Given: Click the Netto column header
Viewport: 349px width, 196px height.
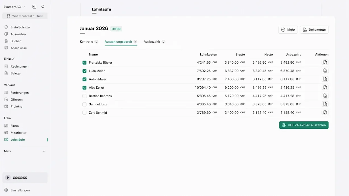Looking at the screenshot, I should point(269,55).
